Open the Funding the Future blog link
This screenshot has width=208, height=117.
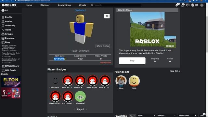click(11, 60)
